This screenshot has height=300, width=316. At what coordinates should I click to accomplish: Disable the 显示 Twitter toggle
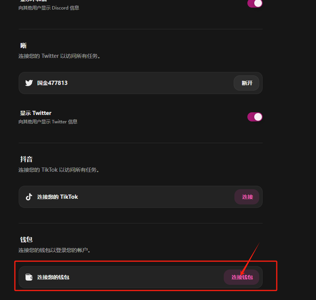click(x=255, y=117)
